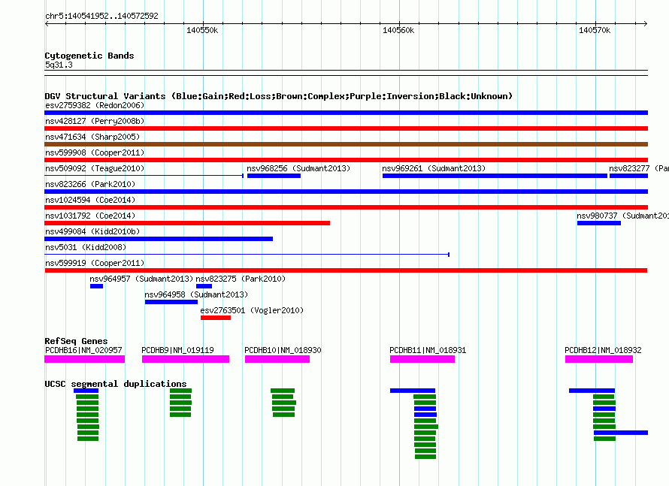
Task: Click the nsv969261 (Sudmant2013) label
Action: (x=434, y=168)
